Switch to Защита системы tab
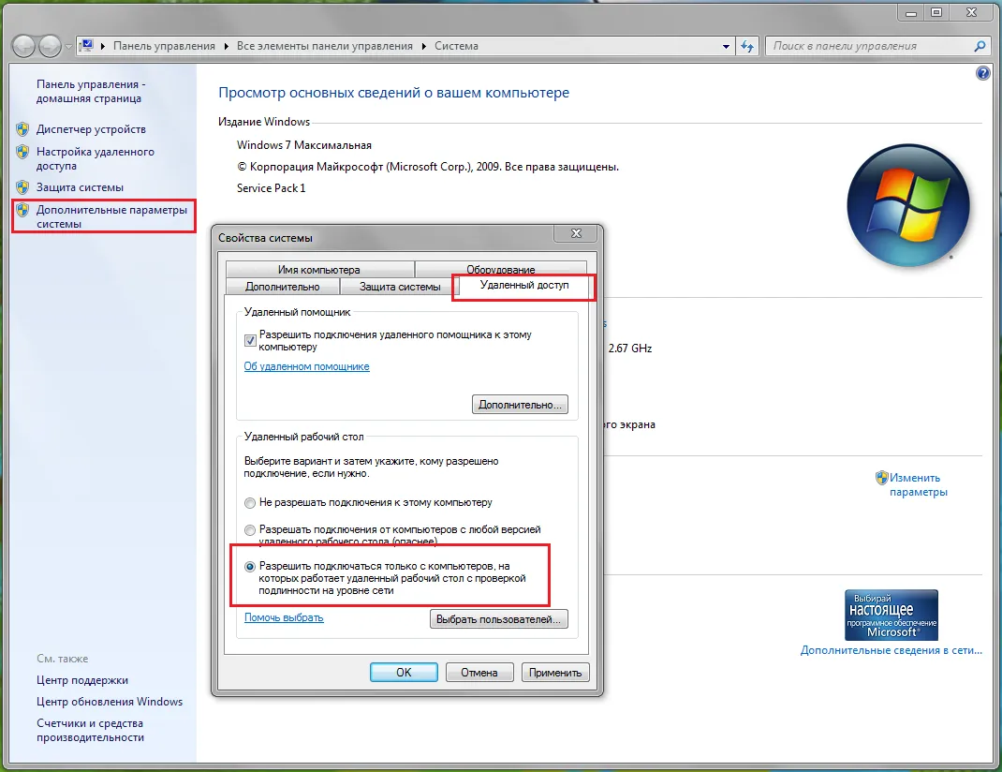This screenshot has width=1002, height=772. [x=399, y=287]
